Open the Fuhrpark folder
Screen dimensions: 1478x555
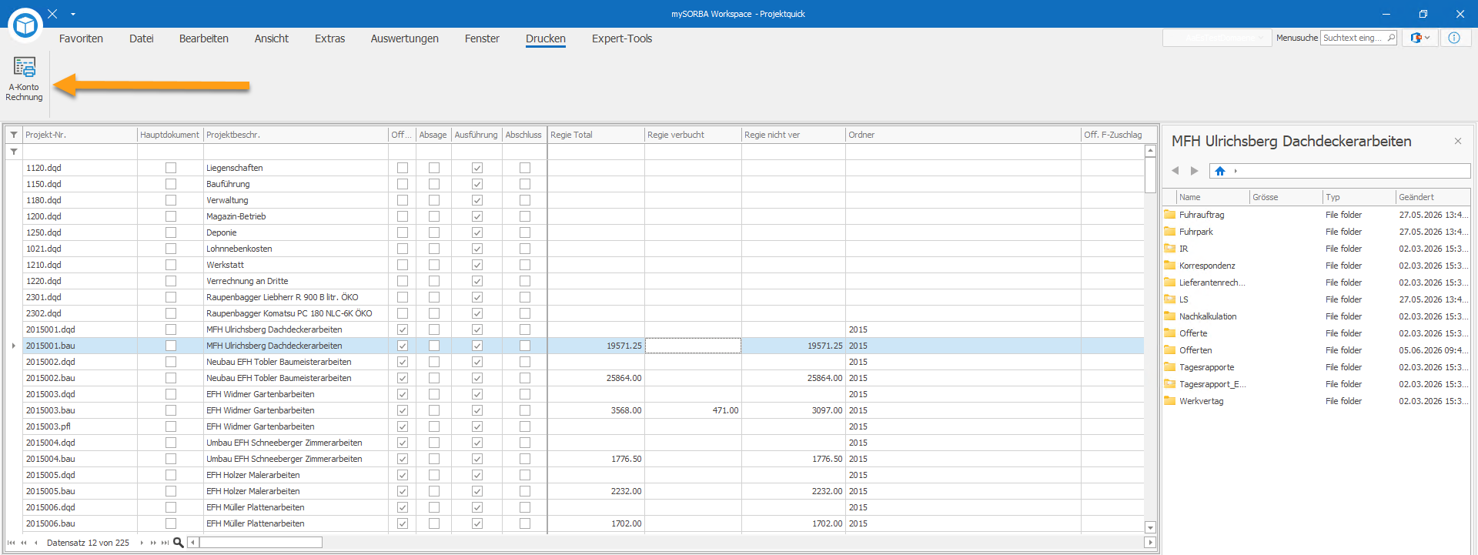click(x=1195, y=232)
